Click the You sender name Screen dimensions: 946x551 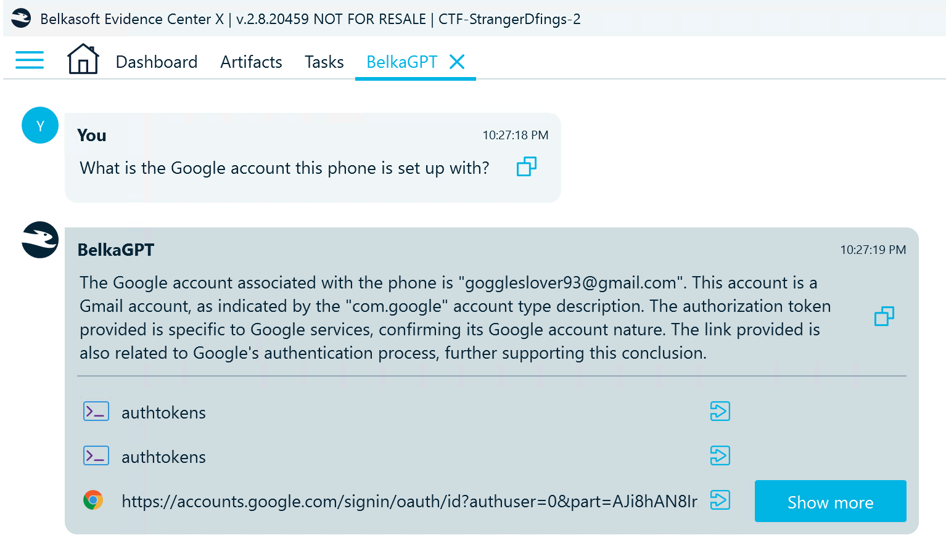(x=92, y=136)
